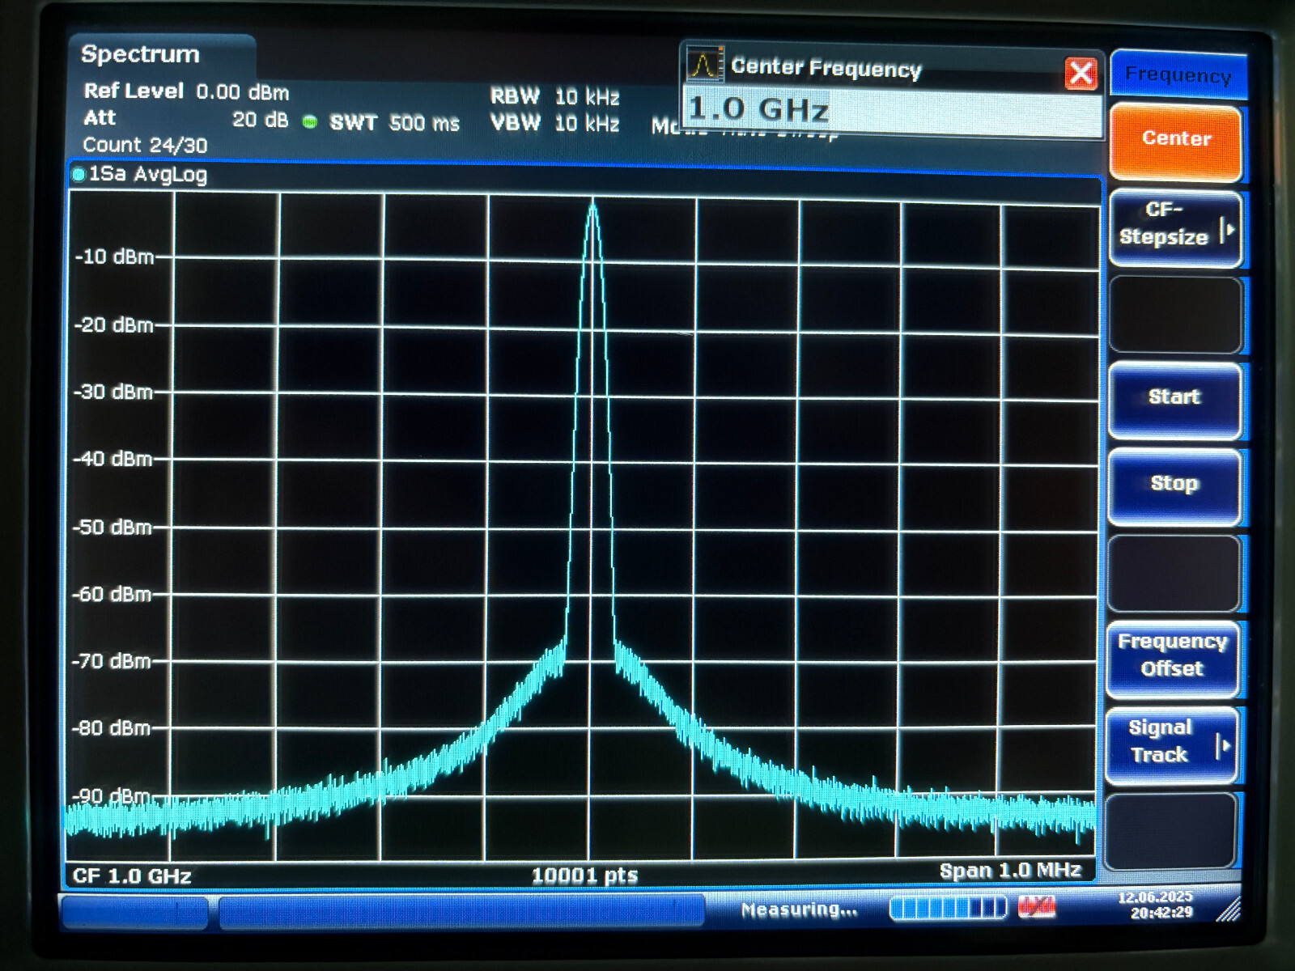Click the measuring progress bar
Viewport: 1295px width, 971px height.
(x=947, y=908)
